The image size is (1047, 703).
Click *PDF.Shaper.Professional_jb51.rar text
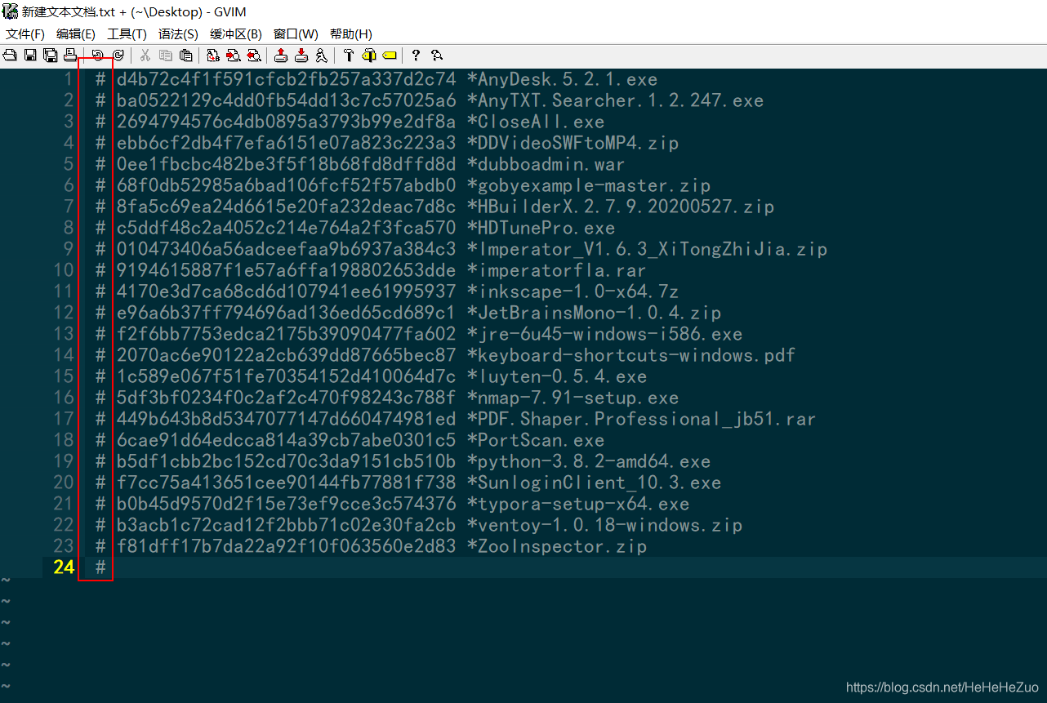[642, 419]
